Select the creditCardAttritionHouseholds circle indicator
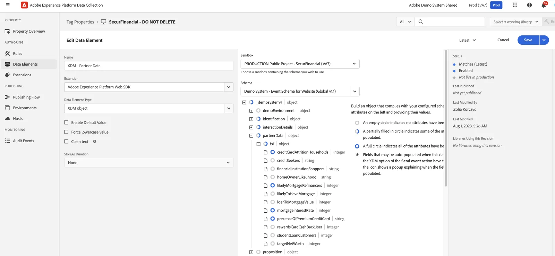 (273, 152)
